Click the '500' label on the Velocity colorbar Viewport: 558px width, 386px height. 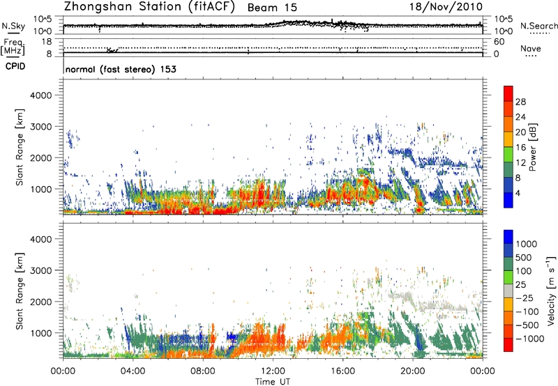524,257
